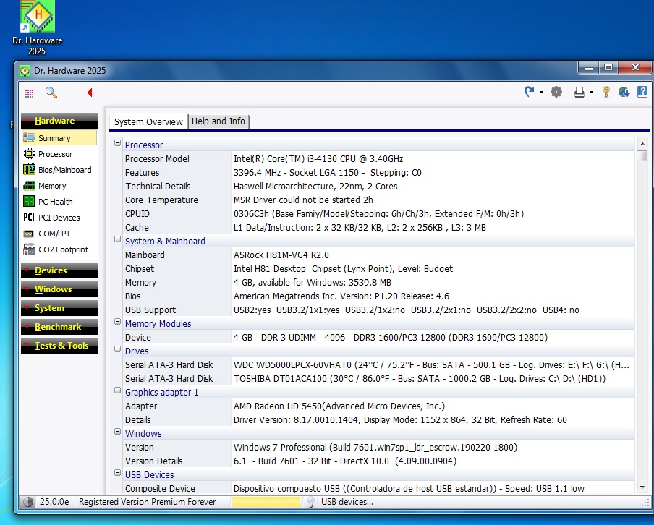Expand the Hardware category header

pyautogui.click(x=59, y=121)
